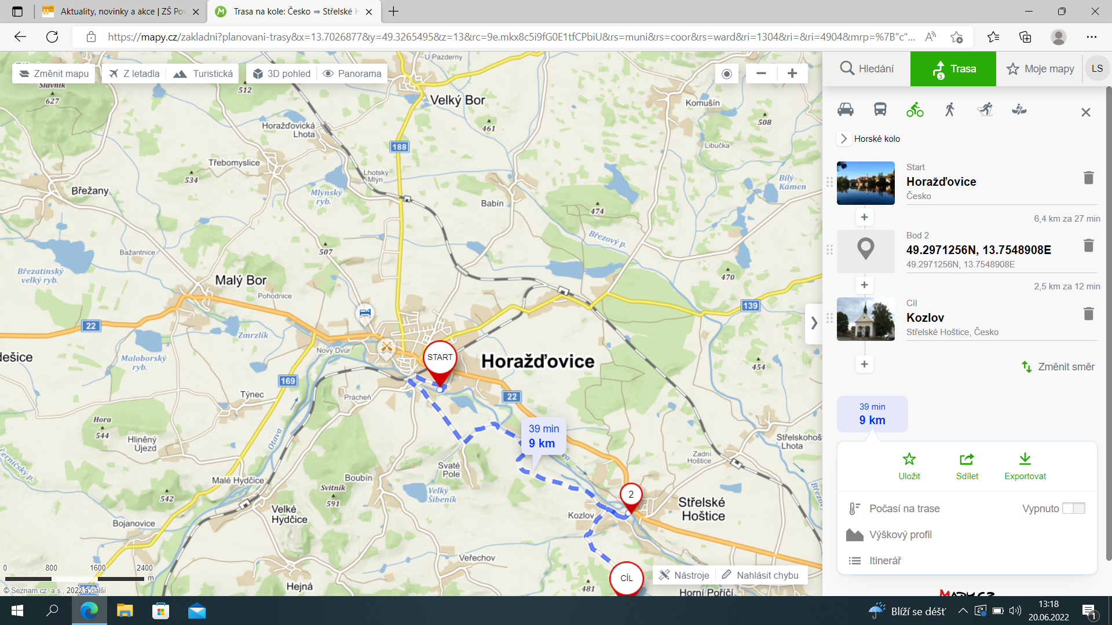Open Mail app from taskbar

(197, 611)
